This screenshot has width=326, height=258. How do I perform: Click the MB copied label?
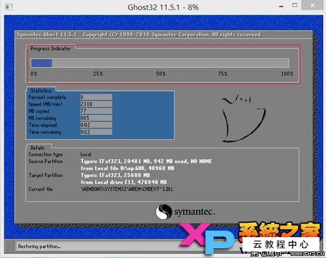pyautogui.click(x=39, y=111)
